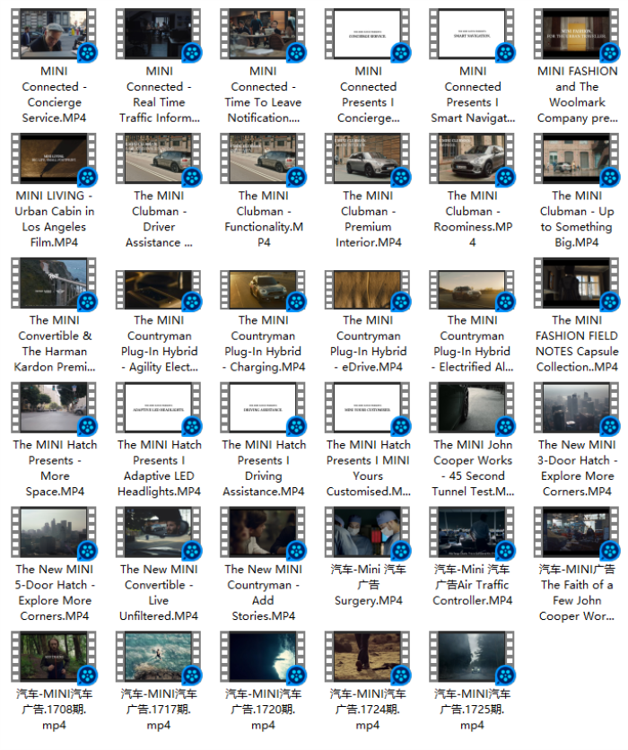Select Countryman Plug-In Hybrid Electrified video icon
The image size is (628, 750).
point(472,290)
